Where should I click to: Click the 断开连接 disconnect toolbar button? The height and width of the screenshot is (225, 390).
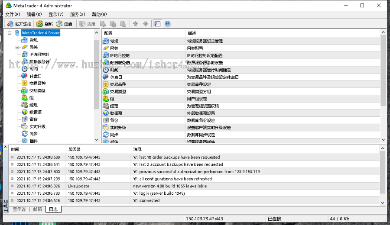tap(19, 24)
